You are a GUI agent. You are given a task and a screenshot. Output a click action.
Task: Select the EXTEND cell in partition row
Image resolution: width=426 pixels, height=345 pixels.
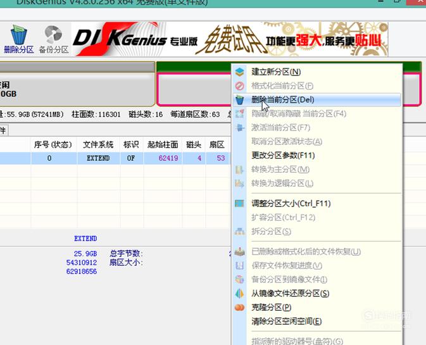pos(98,158)
